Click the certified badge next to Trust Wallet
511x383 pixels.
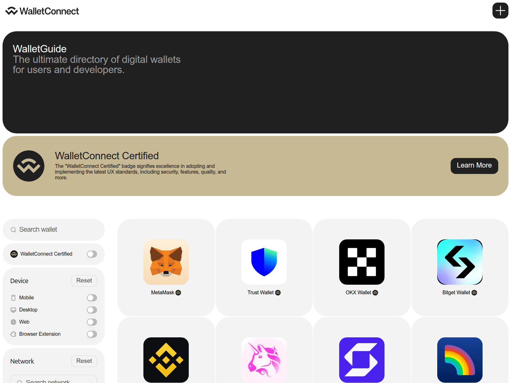point(278,293)
